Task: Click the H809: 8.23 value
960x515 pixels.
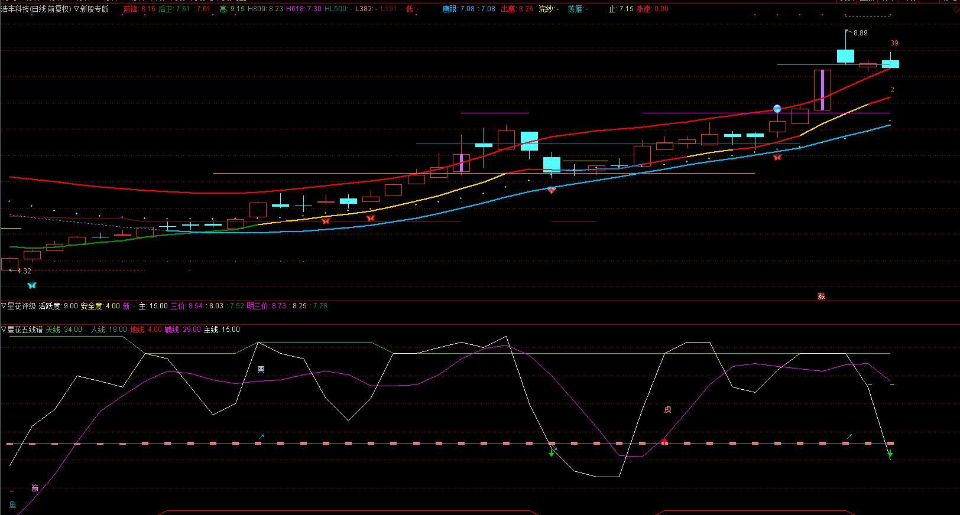Action: tap(265, 9)
